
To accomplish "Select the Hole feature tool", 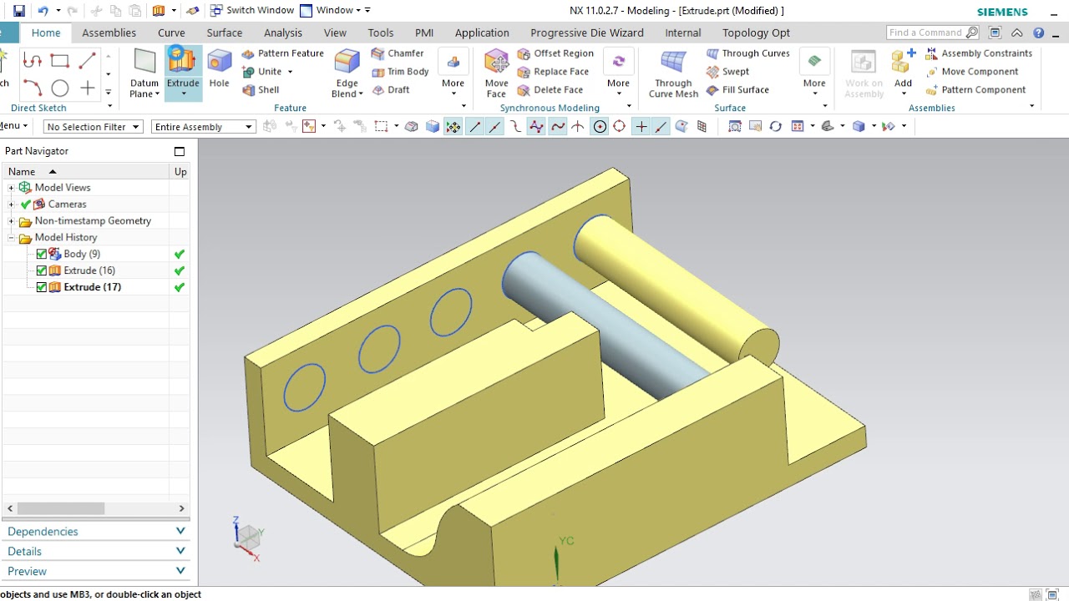I will pos(220,68).
